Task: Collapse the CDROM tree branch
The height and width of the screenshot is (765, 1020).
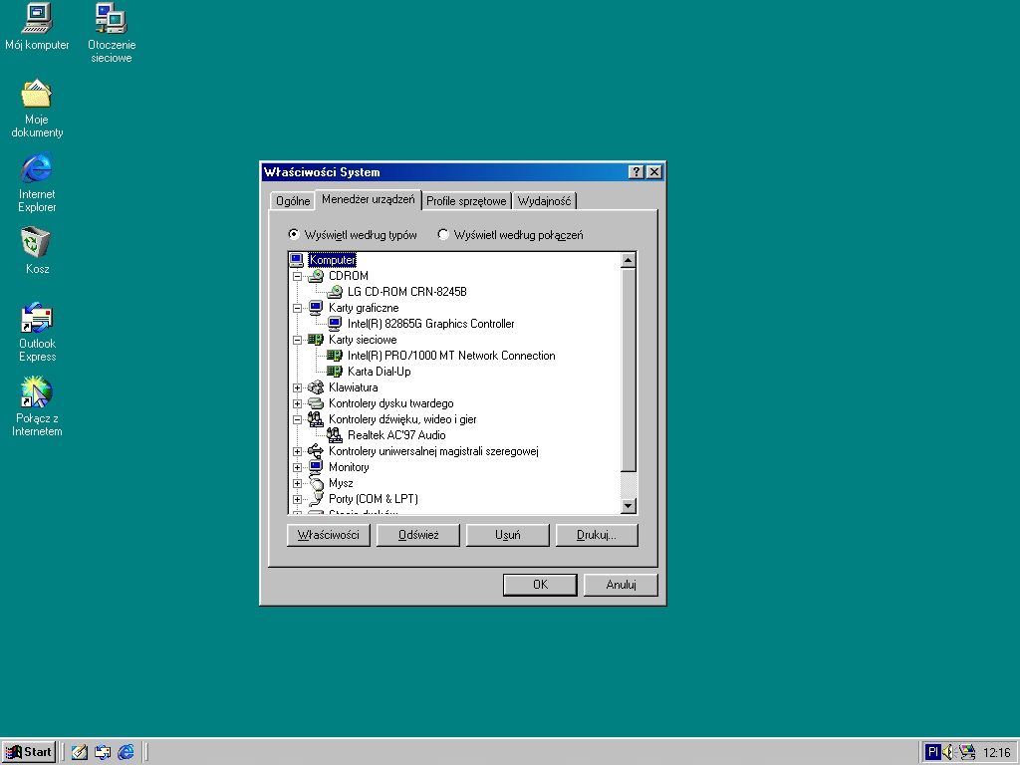Action: tap(297, 277)
